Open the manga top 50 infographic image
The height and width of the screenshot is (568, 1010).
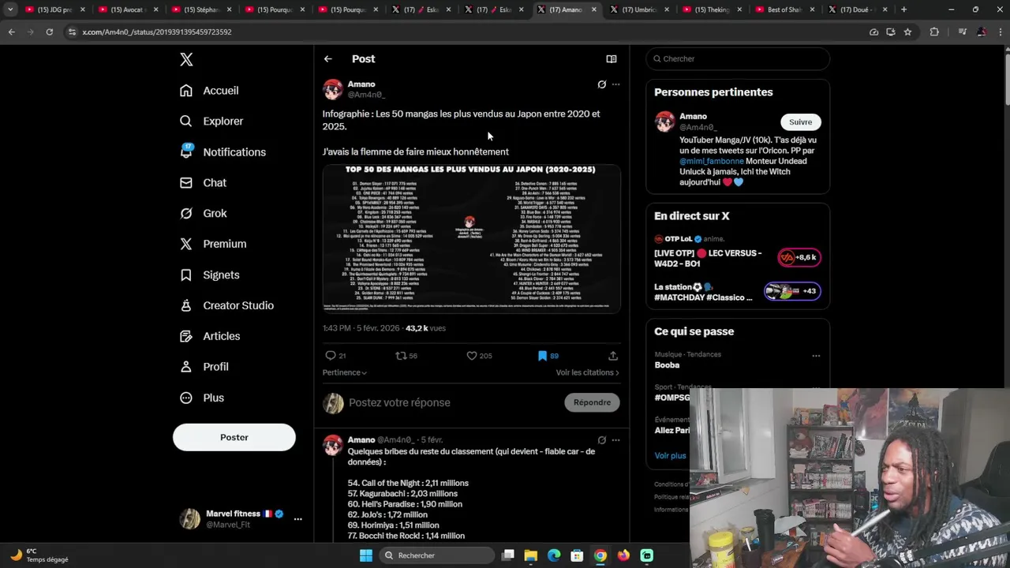pos(471,238)
